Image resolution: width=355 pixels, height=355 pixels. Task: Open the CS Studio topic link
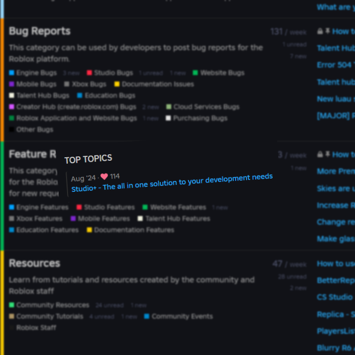(334, 297)
